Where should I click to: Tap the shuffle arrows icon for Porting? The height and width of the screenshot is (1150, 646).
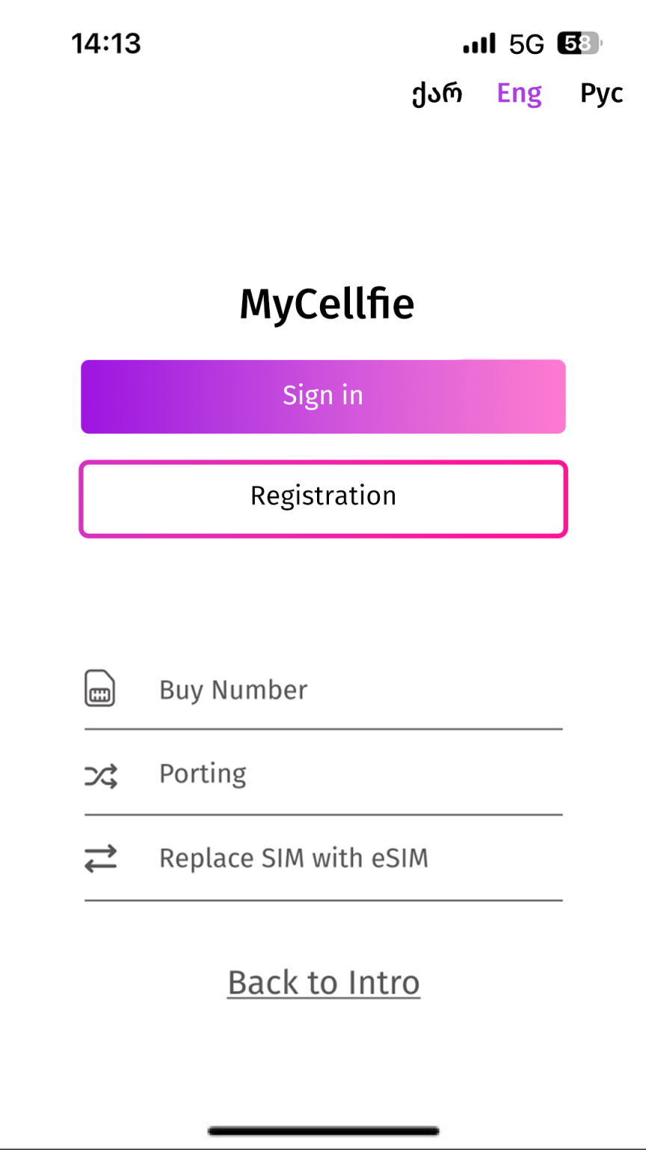point(100,776)
